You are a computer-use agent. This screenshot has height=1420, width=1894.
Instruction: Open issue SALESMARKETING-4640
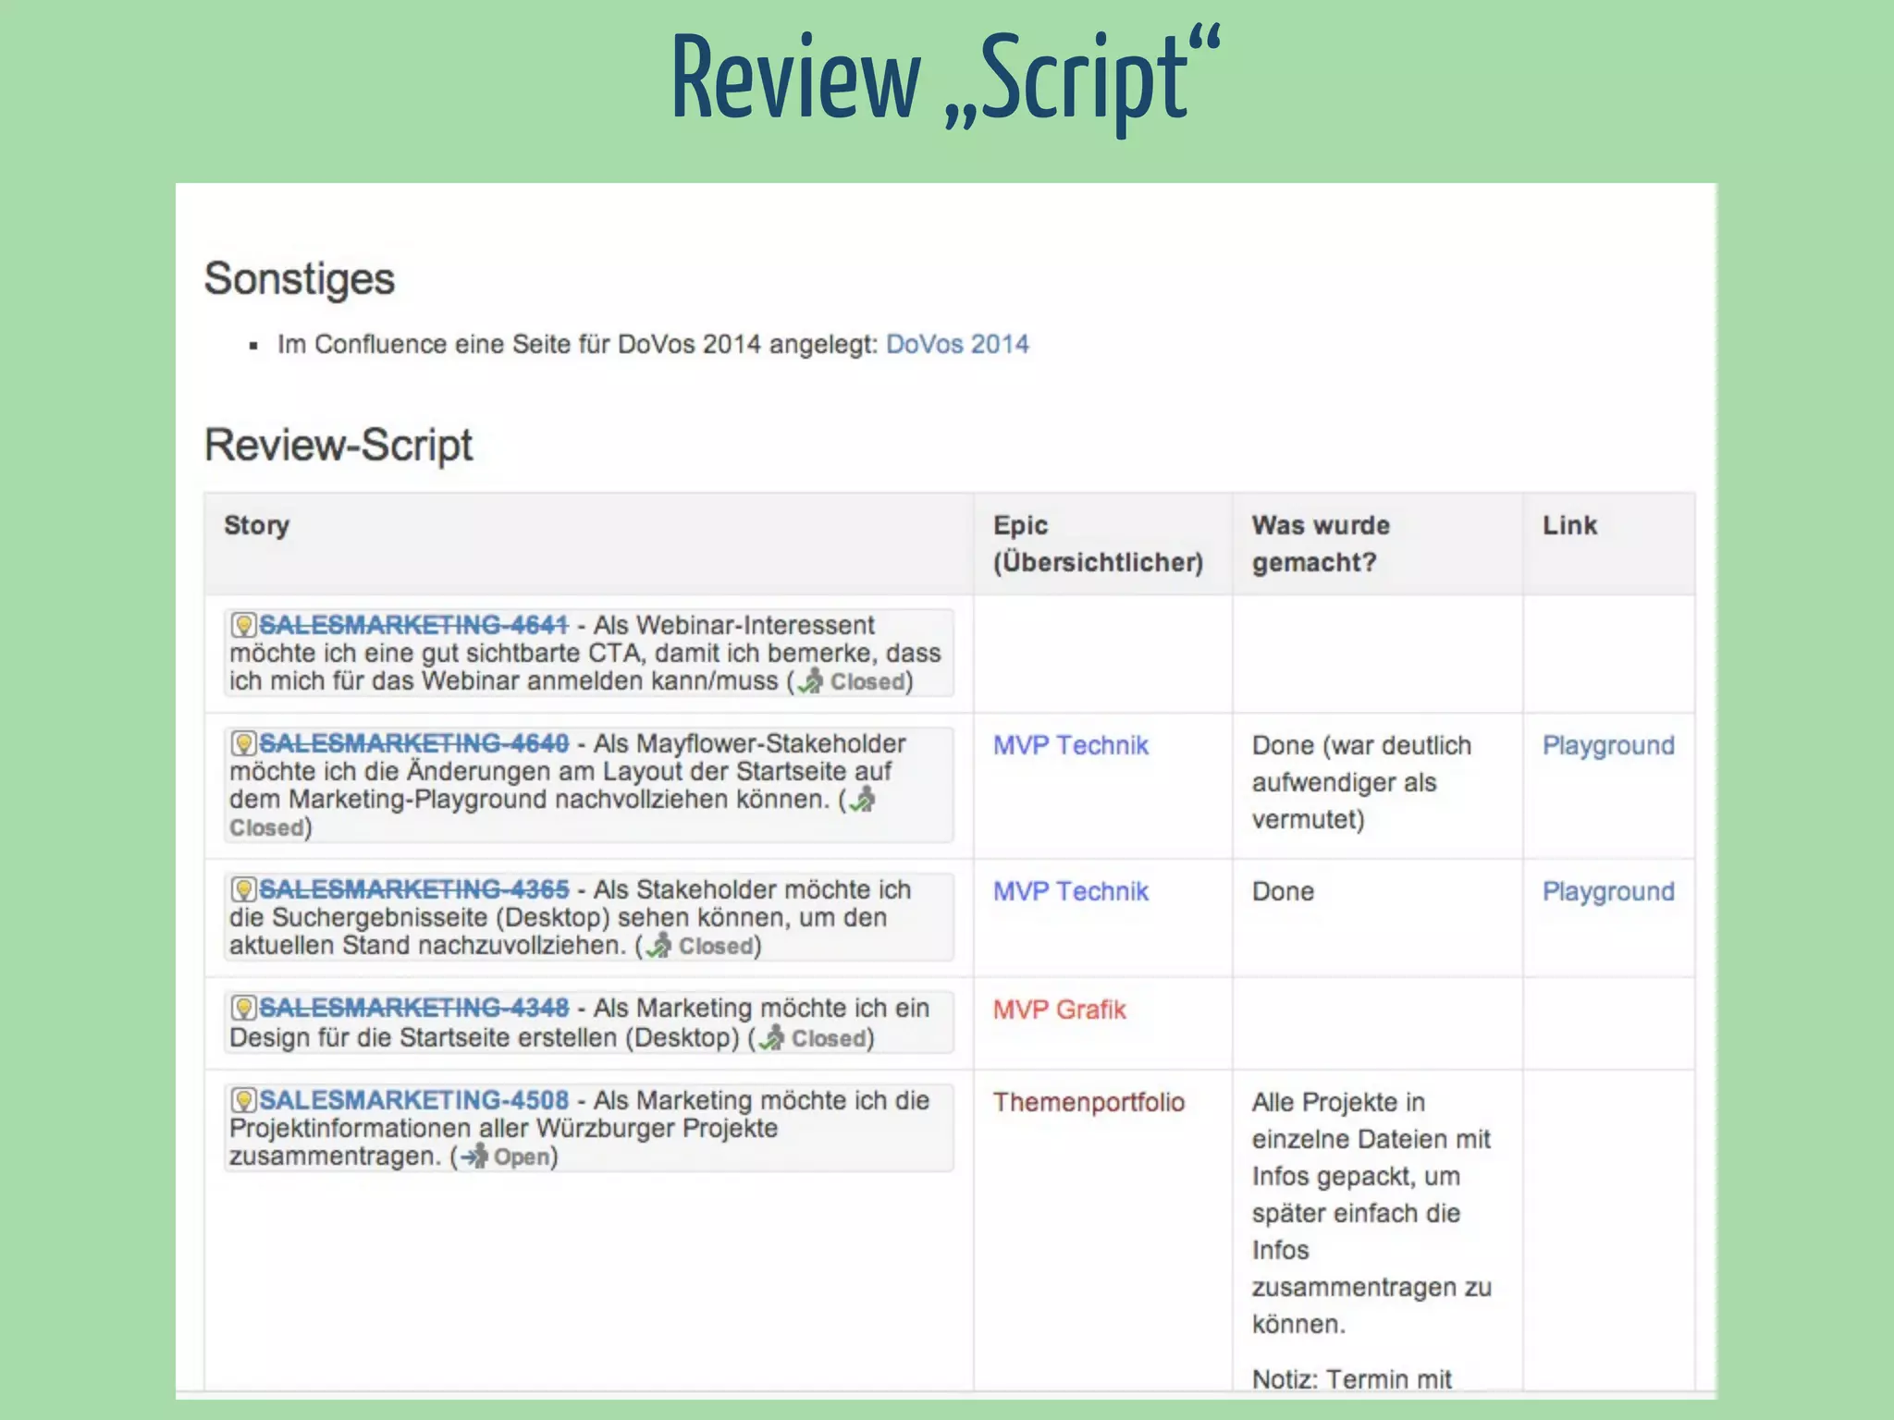coord(413,743)
